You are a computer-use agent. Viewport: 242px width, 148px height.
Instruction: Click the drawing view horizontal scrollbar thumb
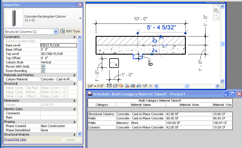tap(187, 86)
